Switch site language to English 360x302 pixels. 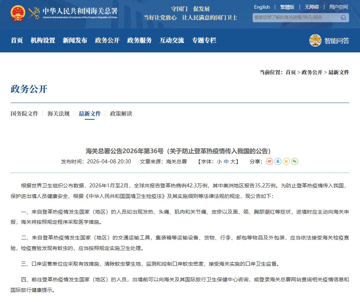(x=262, y=7)
